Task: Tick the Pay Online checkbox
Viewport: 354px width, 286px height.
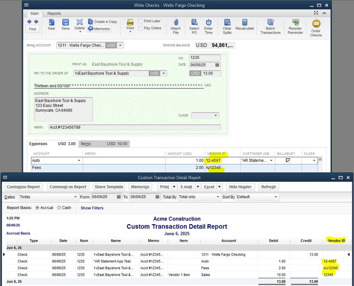Action: coord(140,28)
